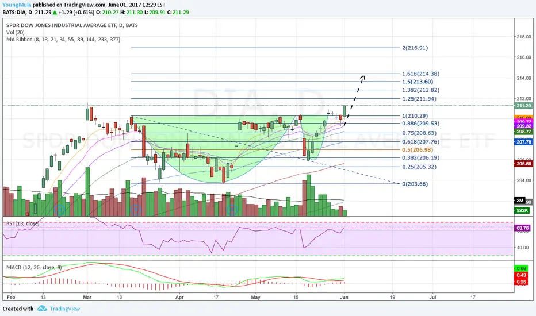Click the green MA price tag 208.77
This screenshot has width=536, height=316.
(x=523, y=132)
